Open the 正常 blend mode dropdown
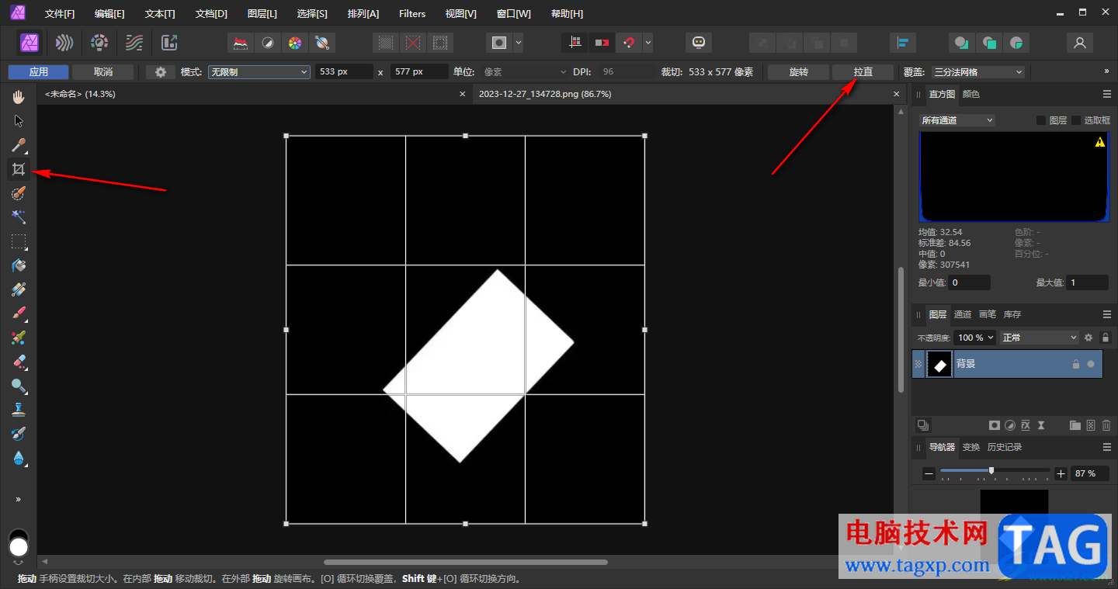The height and width of the screenshot is (589, 1118). pos(1039,338)
